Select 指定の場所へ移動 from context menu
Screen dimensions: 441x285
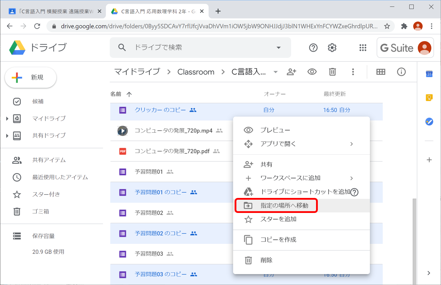pos(284,206)
